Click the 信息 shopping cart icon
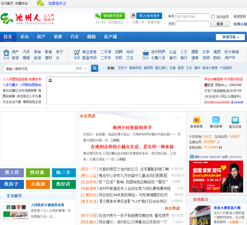This screenshot has height=225, width=247. (77, 53)
